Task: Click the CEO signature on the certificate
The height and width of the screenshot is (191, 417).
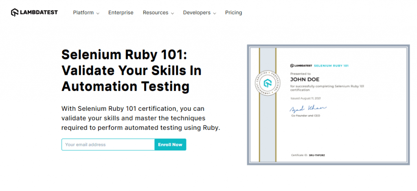Action: tap(307, 109)
